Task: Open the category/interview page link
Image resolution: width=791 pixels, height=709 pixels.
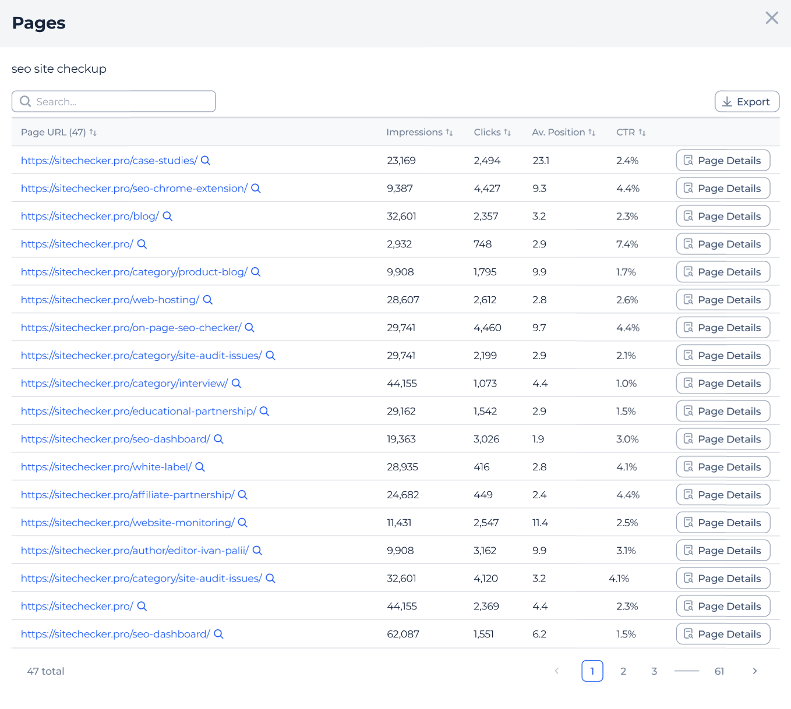Action: click(125, 384)
